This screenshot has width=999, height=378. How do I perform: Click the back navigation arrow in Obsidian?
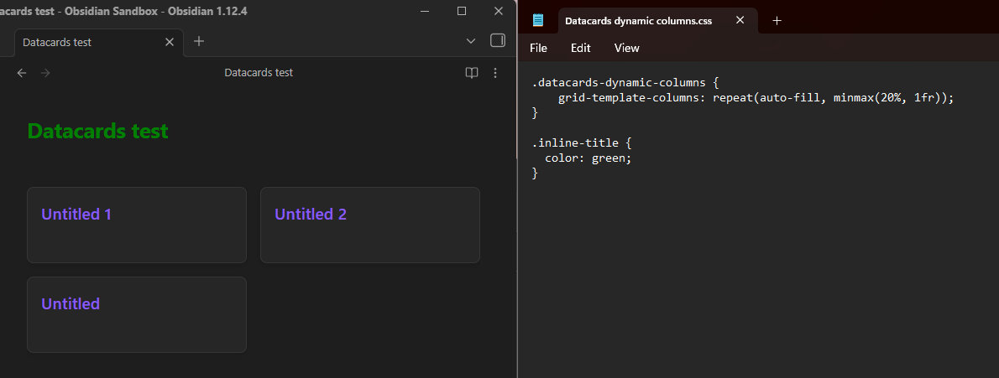coord(22,73)
